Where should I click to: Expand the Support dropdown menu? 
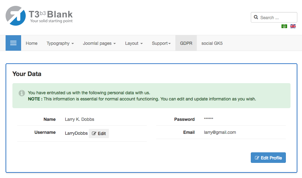(161, 43)
